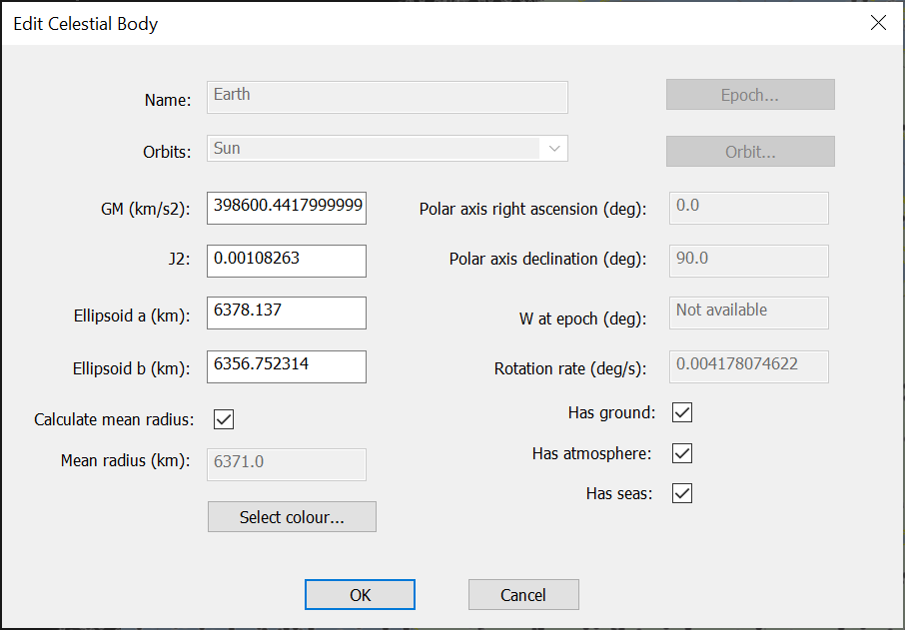Toggle the Has seas checkbox

coord(682,493)
